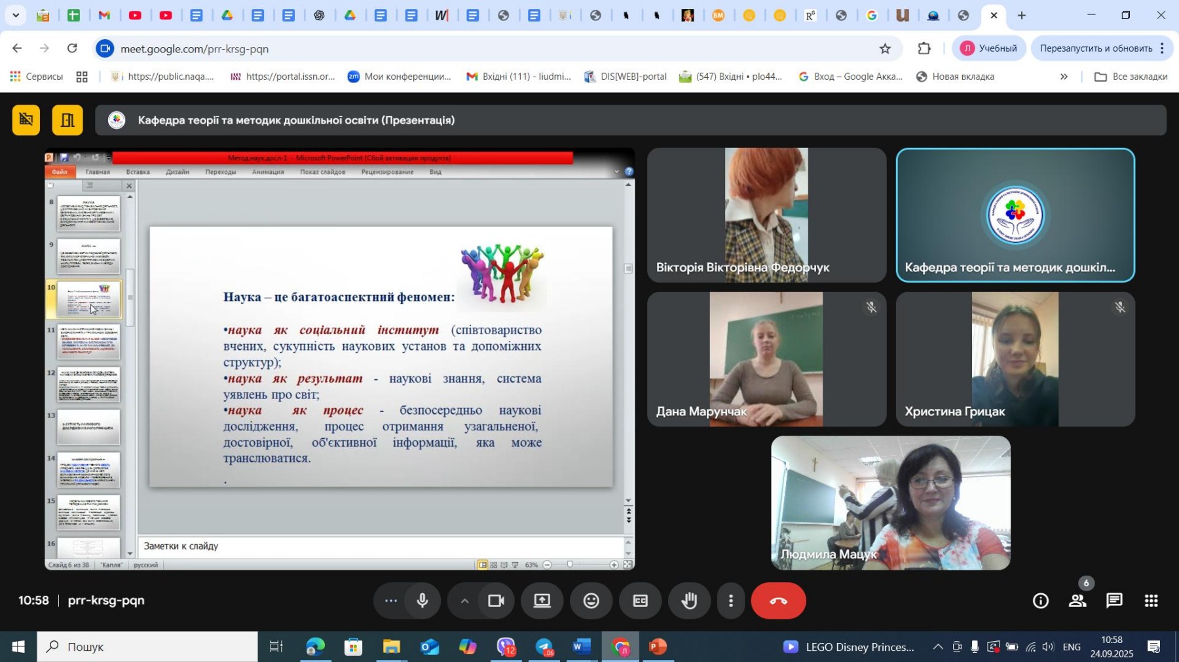Open the Вхідні (111) Gmail bookmark
The width and height of the screenshot is (1179, 662).
[x=519, y=77]
